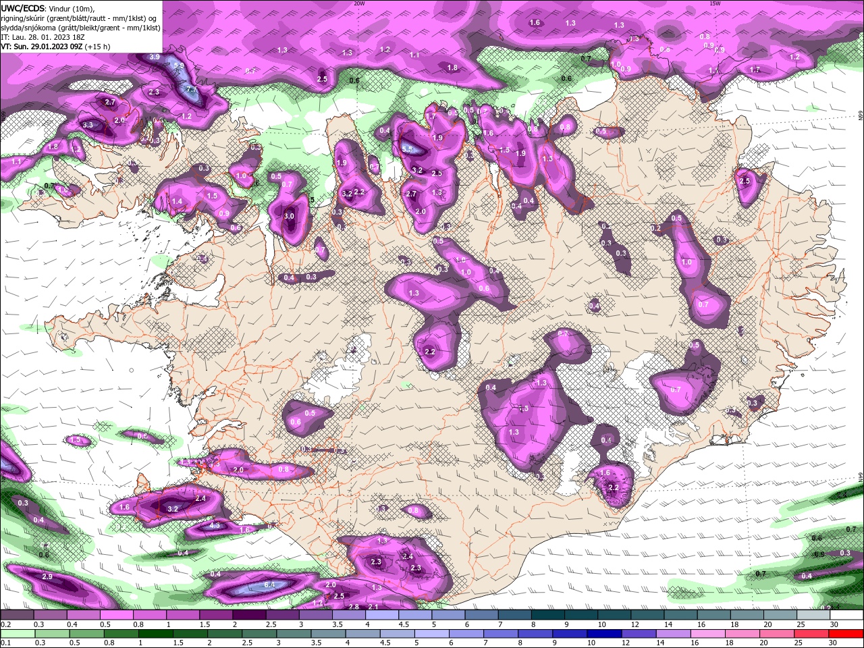
Task: Click the 20W longitude label
Action: tap(359, 3)
